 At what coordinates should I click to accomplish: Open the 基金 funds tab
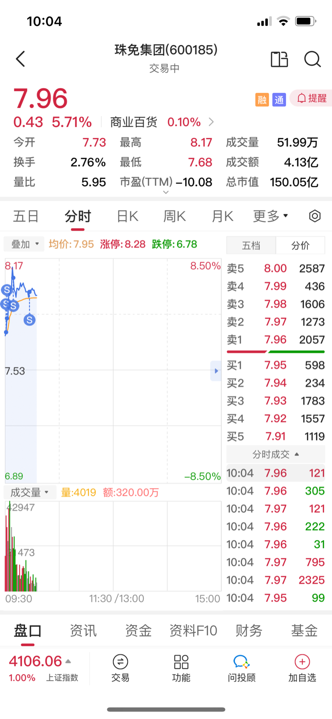click(304, 631)
